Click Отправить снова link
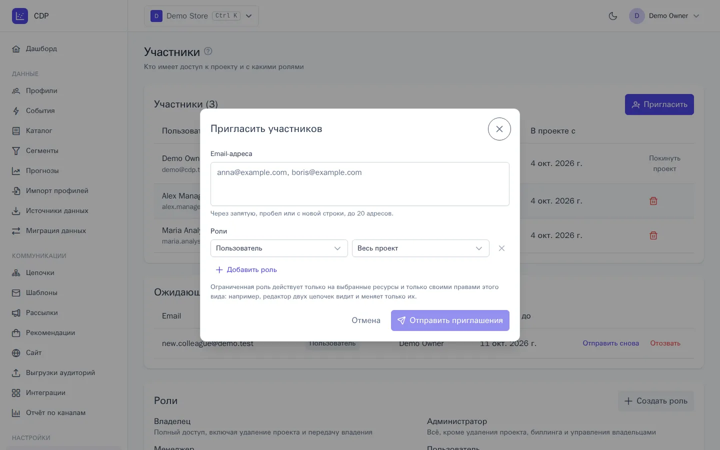Viewport: 720px width, 450px height. [x=610, y=343]
